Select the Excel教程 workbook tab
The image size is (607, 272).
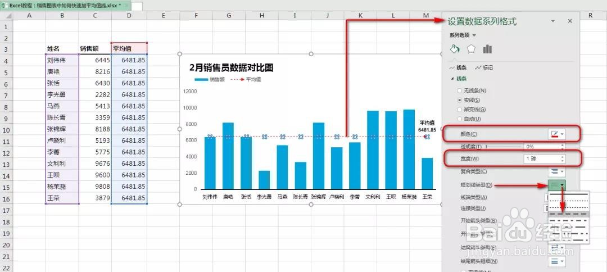[x=65, y=6]
